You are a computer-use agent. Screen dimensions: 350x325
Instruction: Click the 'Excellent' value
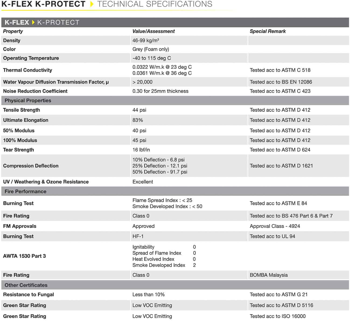coord(143,182)
